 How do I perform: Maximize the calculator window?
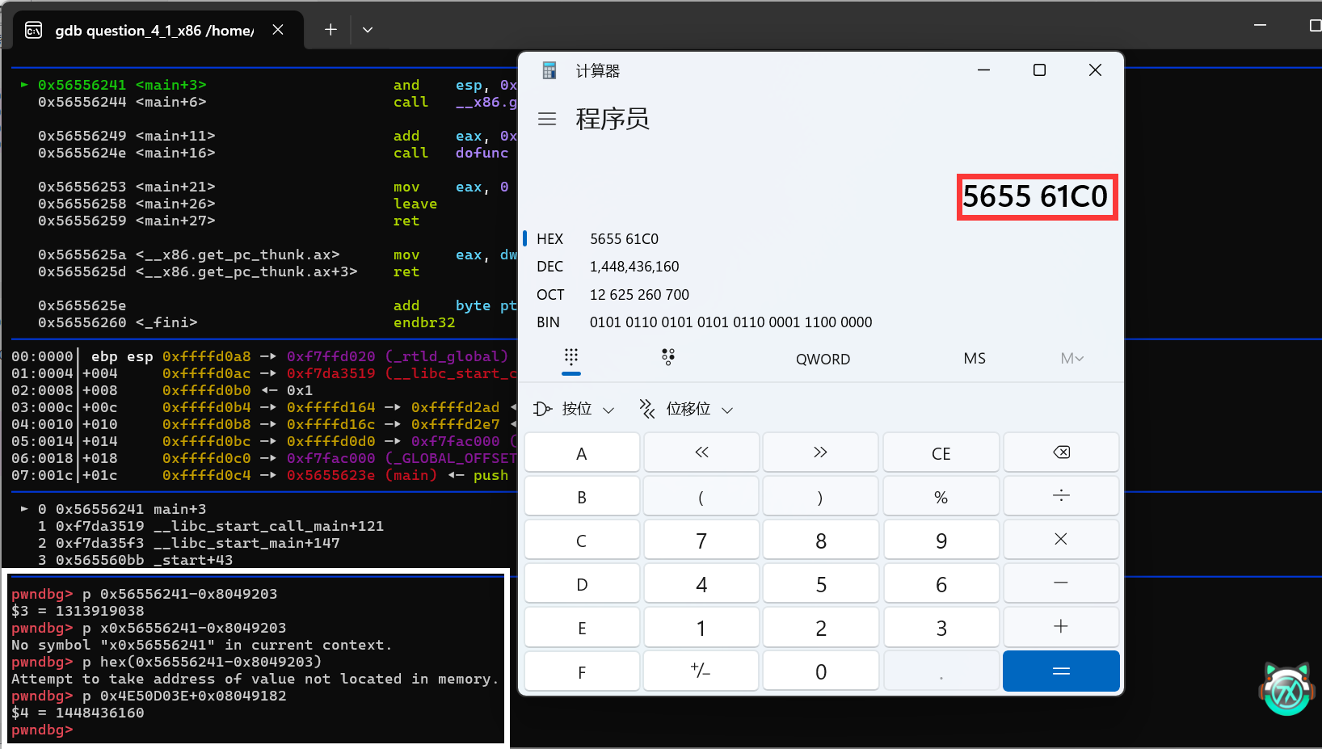(1040, 70)
